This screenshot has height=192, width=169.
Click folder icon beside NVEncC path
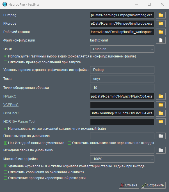point(161,96)
